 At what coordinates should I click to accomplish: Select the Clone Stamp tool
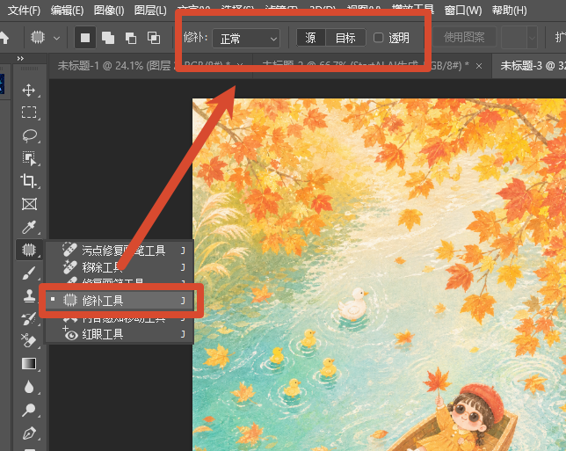point(29,295)
